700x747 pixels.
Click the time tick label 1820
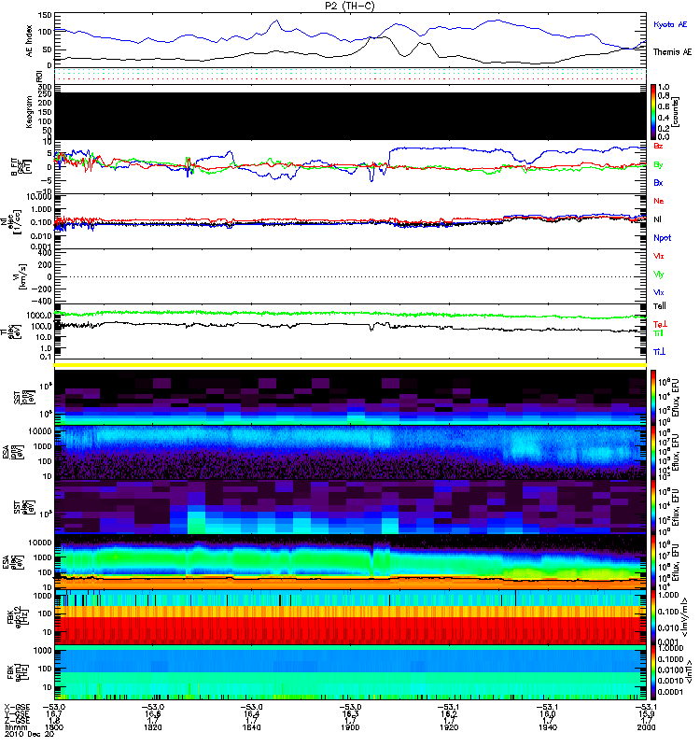point(152,727)
